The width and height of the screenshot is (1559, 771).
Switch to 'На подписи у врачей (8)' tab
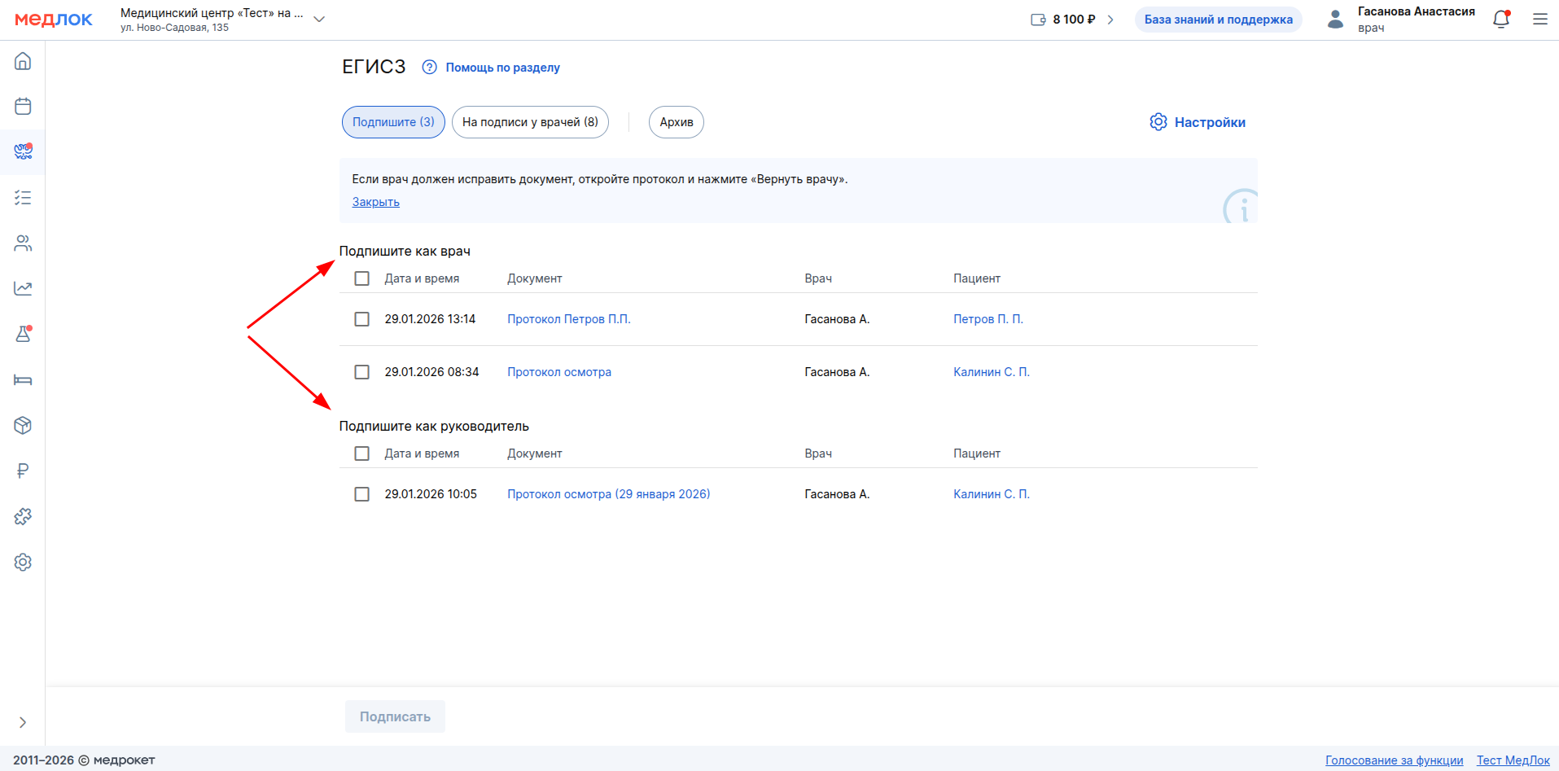[x=530, y=122]
